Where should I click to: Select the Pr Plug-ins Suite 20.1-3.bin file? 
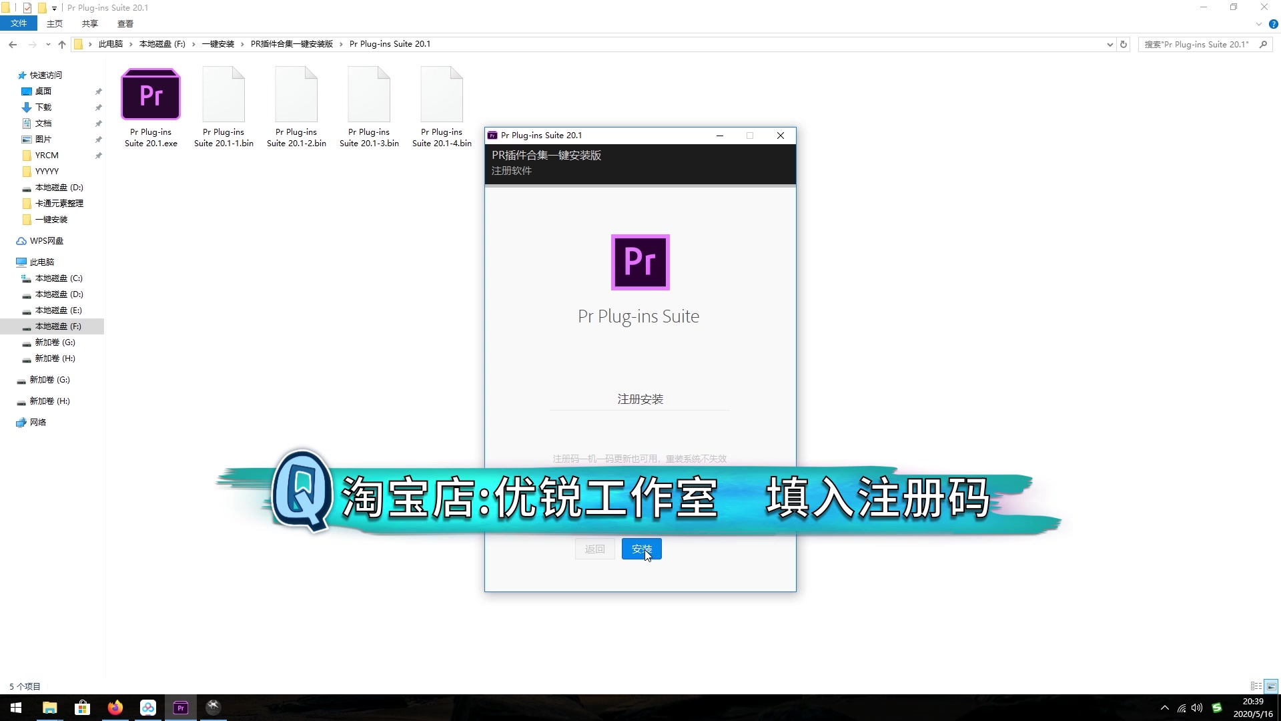(x=369, y=107)
